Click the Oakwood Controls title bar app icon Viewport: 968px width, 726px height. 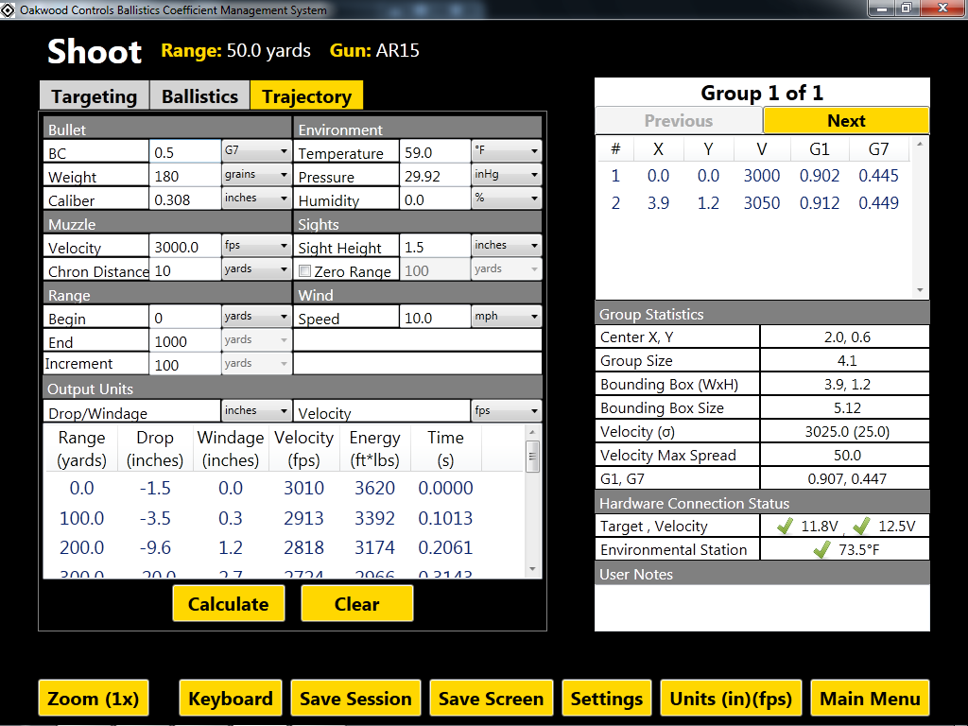click(8, 9)
